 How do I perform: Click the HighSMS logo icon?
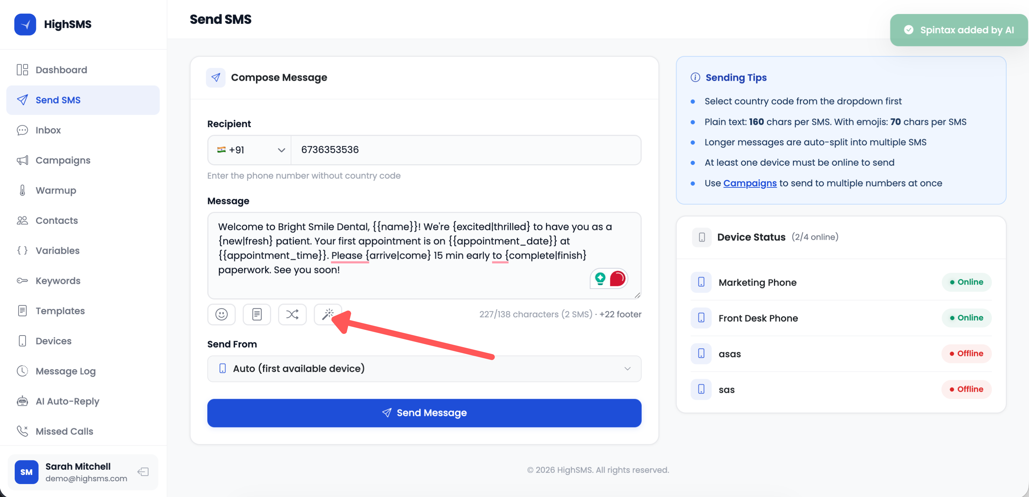pos(25,24)
